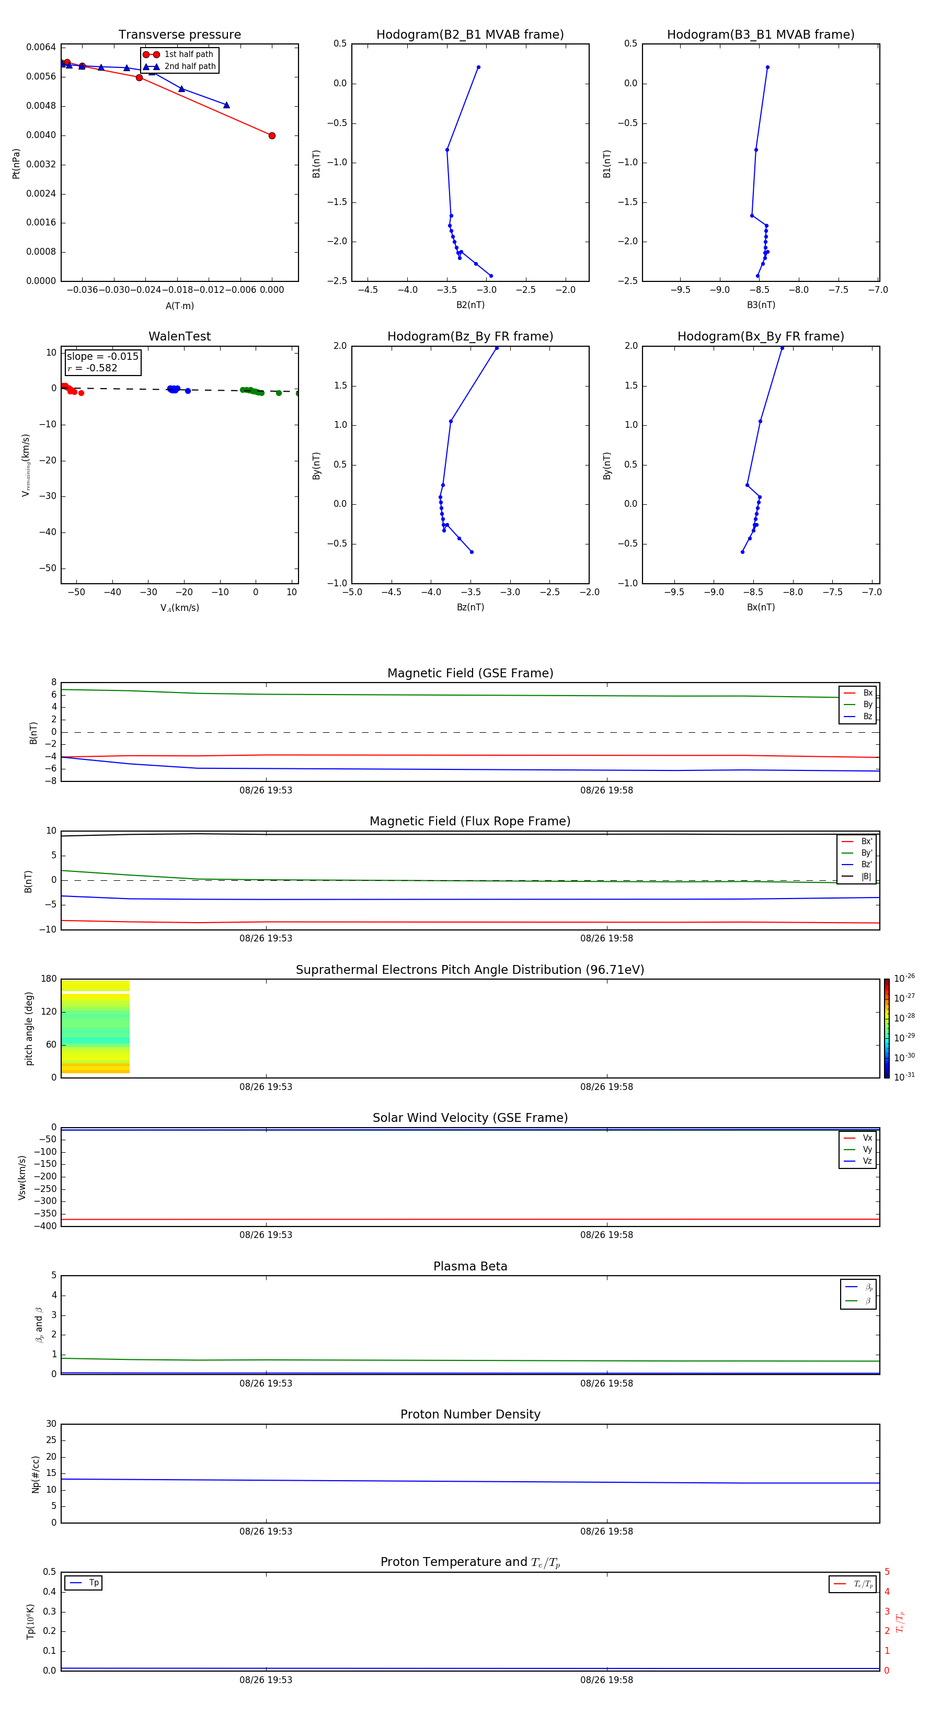The height and width of the screenshot is (1726, 941).
Task: Click the "Solar Wind Velocity (GSE Frame)" title
Action: pos(470,1118)
